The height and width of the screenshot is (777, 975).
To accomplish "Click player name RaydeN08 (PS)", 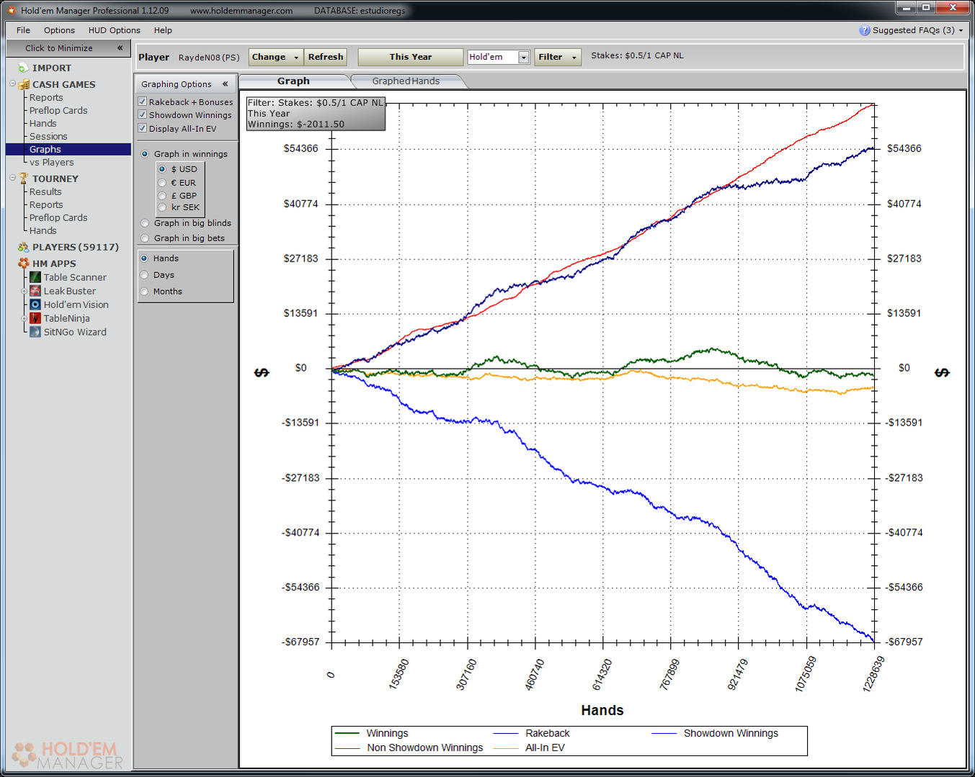I will [209, 57].
